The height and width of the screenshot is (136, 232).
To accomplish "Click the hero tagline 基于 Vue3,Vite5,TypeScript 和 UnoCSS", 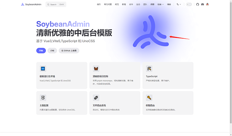I will pos(66,41).
